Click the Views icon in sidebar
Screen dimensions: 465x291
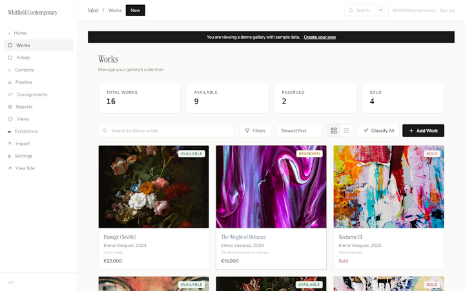[x=10, y=119]
